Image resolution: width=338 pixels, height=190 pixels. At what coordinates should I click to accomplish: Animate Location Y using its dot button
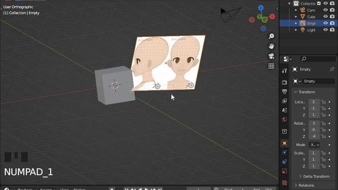[330, 109]
